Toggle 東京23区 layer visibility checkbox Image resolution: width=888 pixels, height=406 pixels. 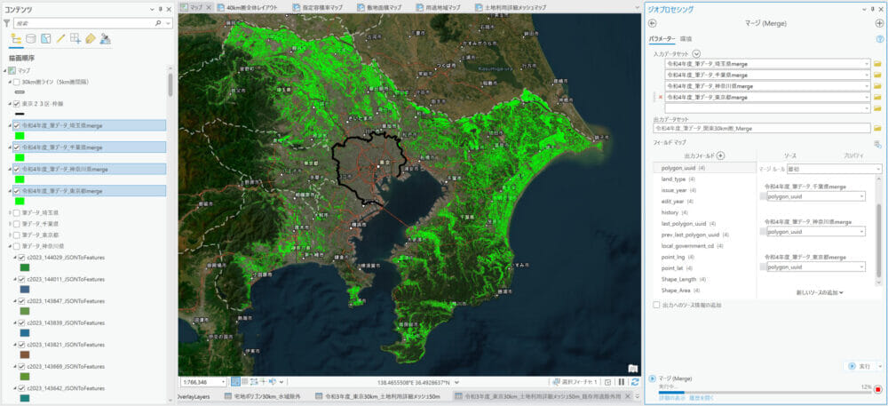coord(16,104)
